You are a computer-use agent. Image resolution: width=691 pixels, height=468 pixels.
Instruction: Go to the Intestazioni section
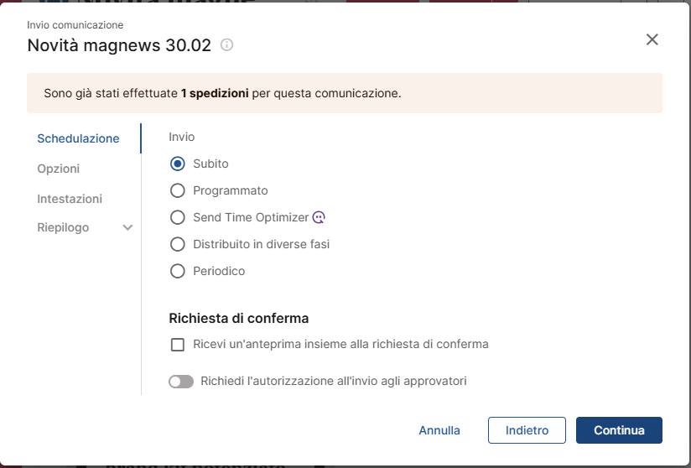[x=70, y=199]
